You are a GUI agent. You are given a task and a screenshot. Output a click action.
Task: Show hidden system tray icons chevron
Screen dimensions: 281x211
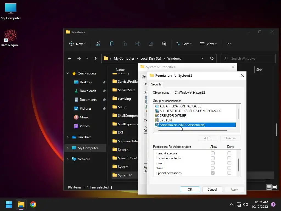point(231,204)
